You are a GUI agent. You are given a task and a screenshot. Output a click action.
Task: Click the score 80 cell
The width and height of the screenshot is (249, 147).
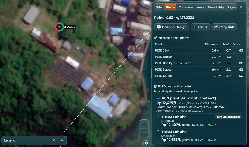point(241,63)
